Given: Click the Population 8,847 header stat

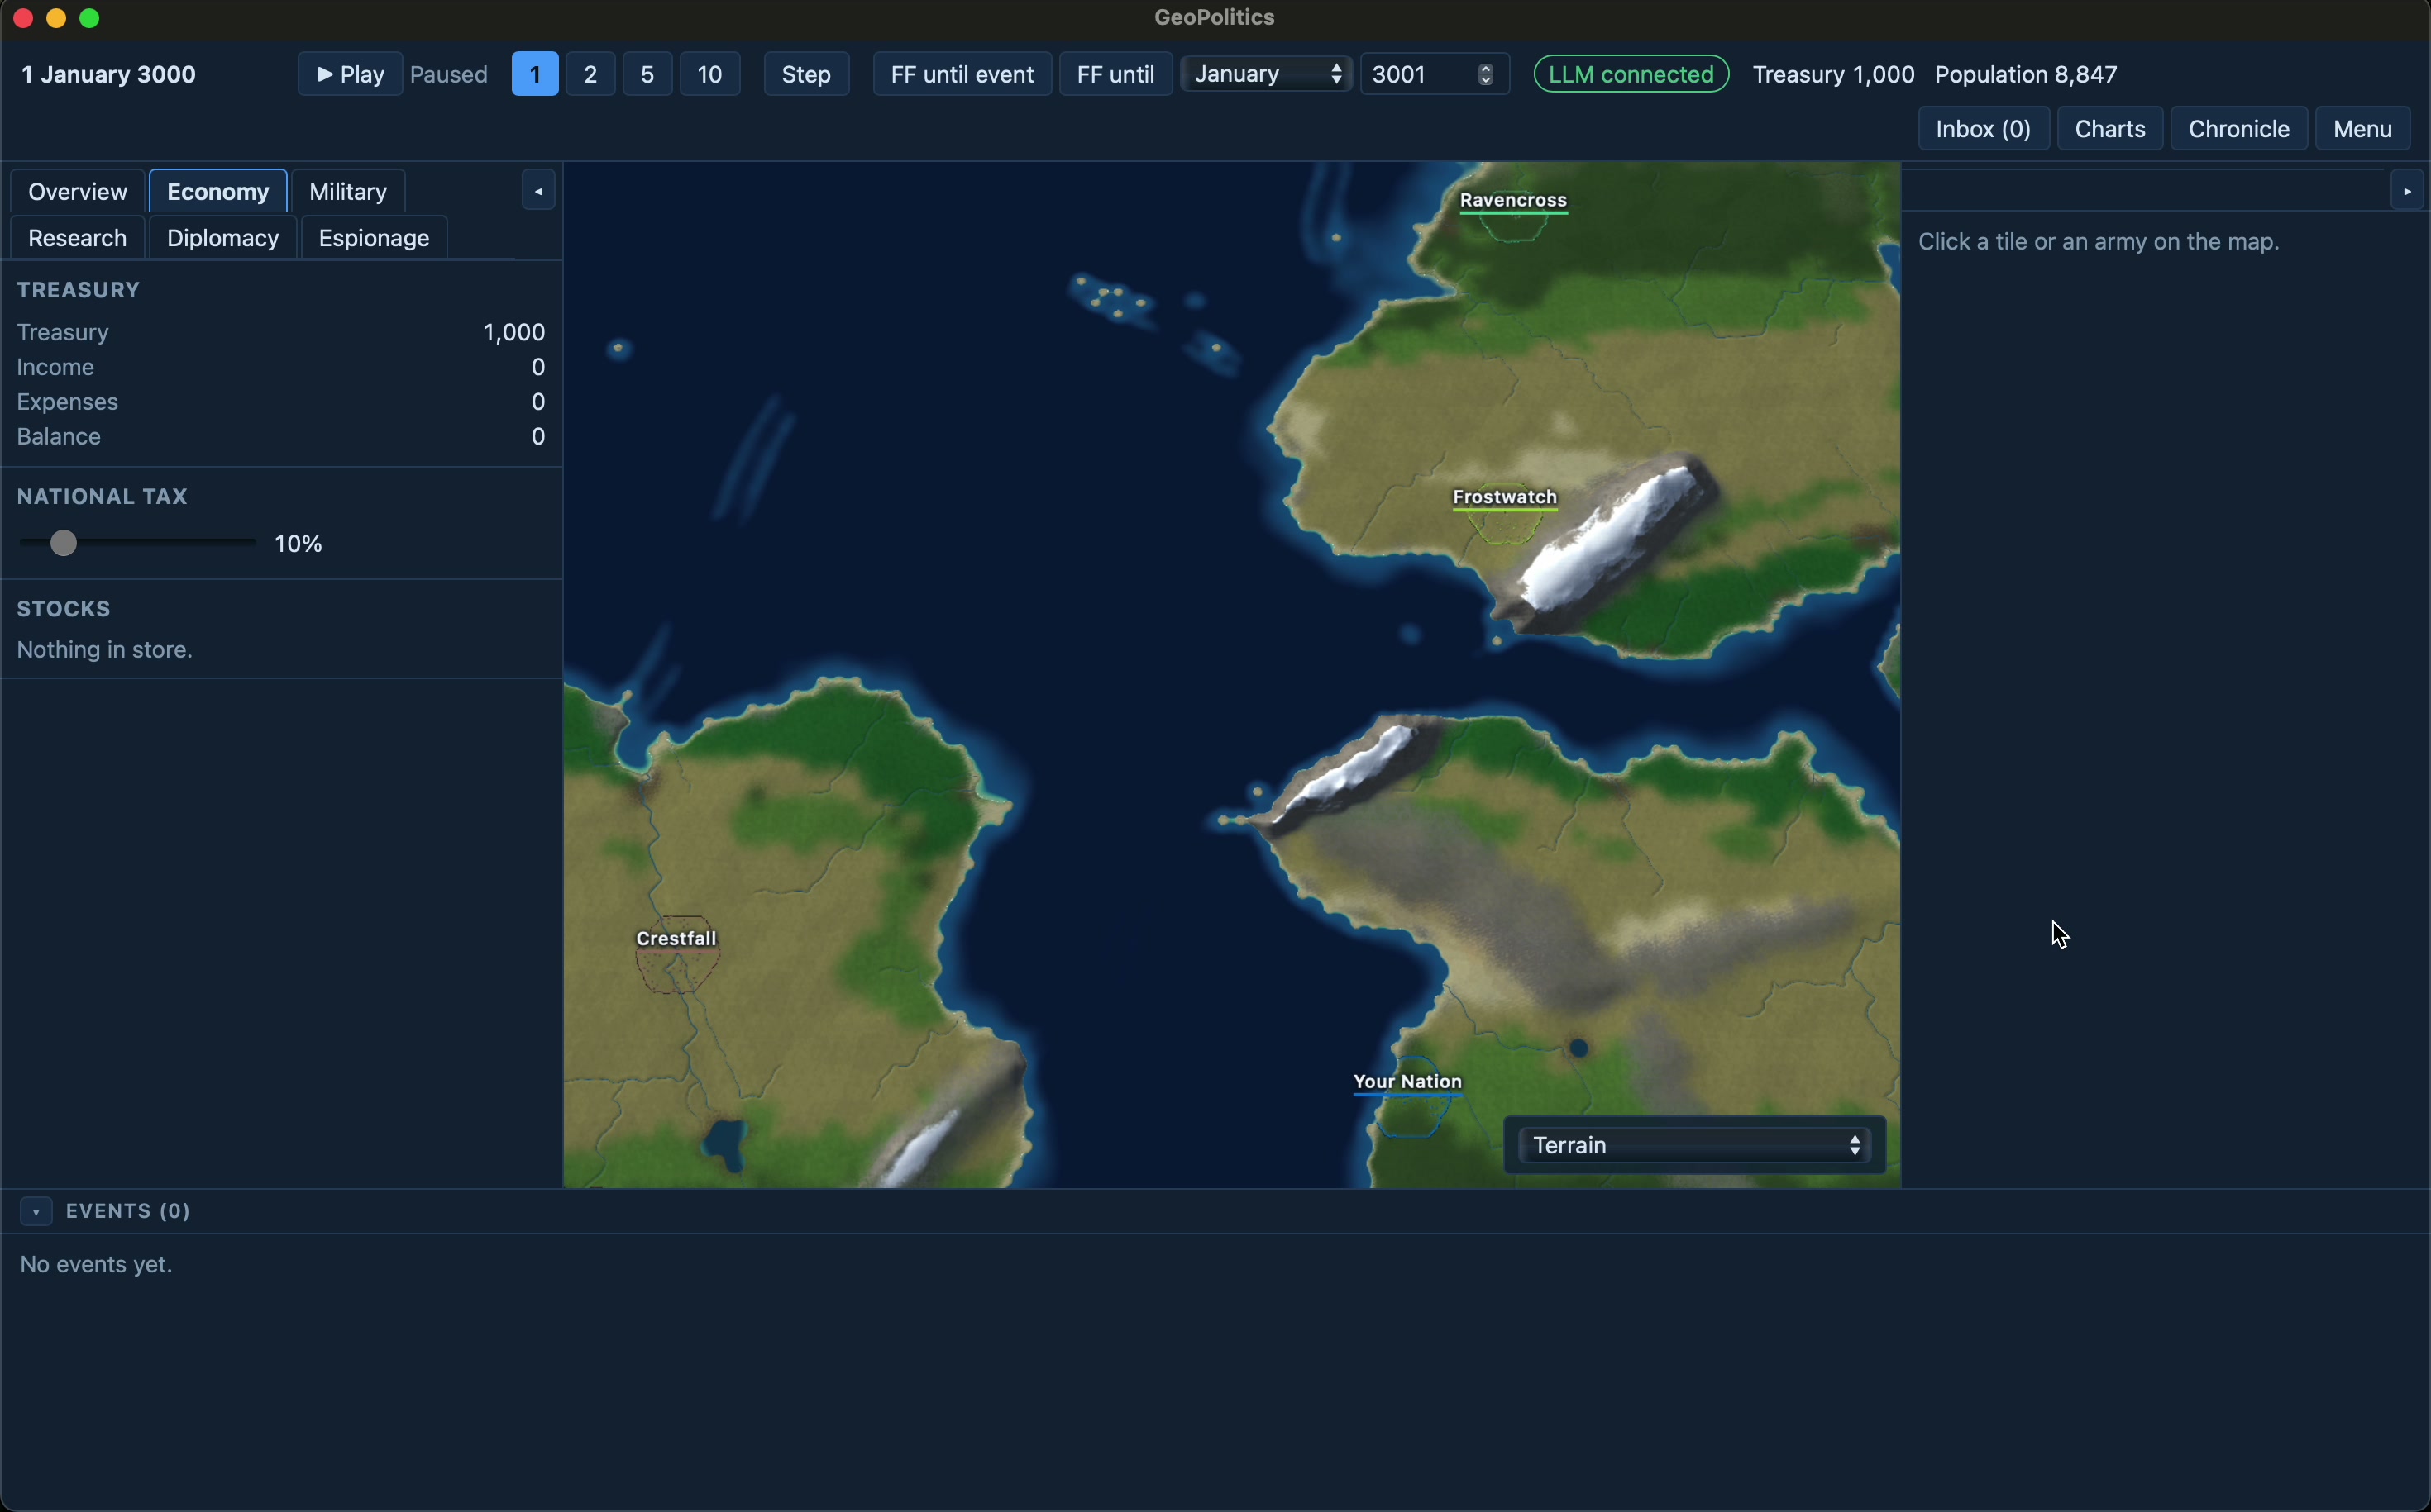Looking at the screenshot, I should (x=2026, y=74).
